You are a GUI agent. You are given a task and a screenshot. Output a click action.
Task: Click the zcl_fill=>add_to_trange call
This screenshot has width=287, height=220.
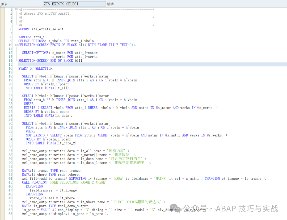tap(144, 179)
